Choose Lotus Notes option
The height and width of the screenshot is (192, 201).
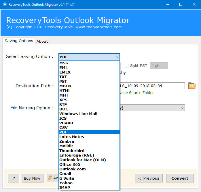click(x=89, y=137)
